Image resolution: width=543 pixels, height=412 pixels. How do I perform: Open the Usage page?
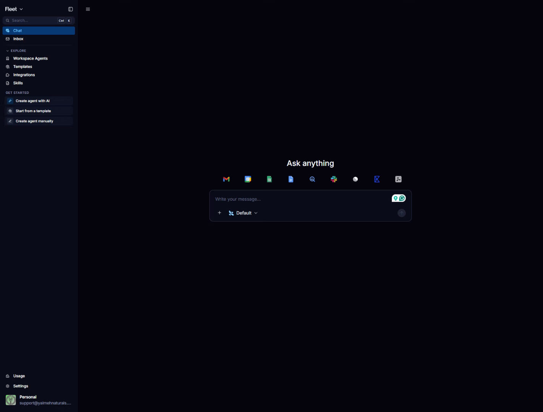click(39, 376)
